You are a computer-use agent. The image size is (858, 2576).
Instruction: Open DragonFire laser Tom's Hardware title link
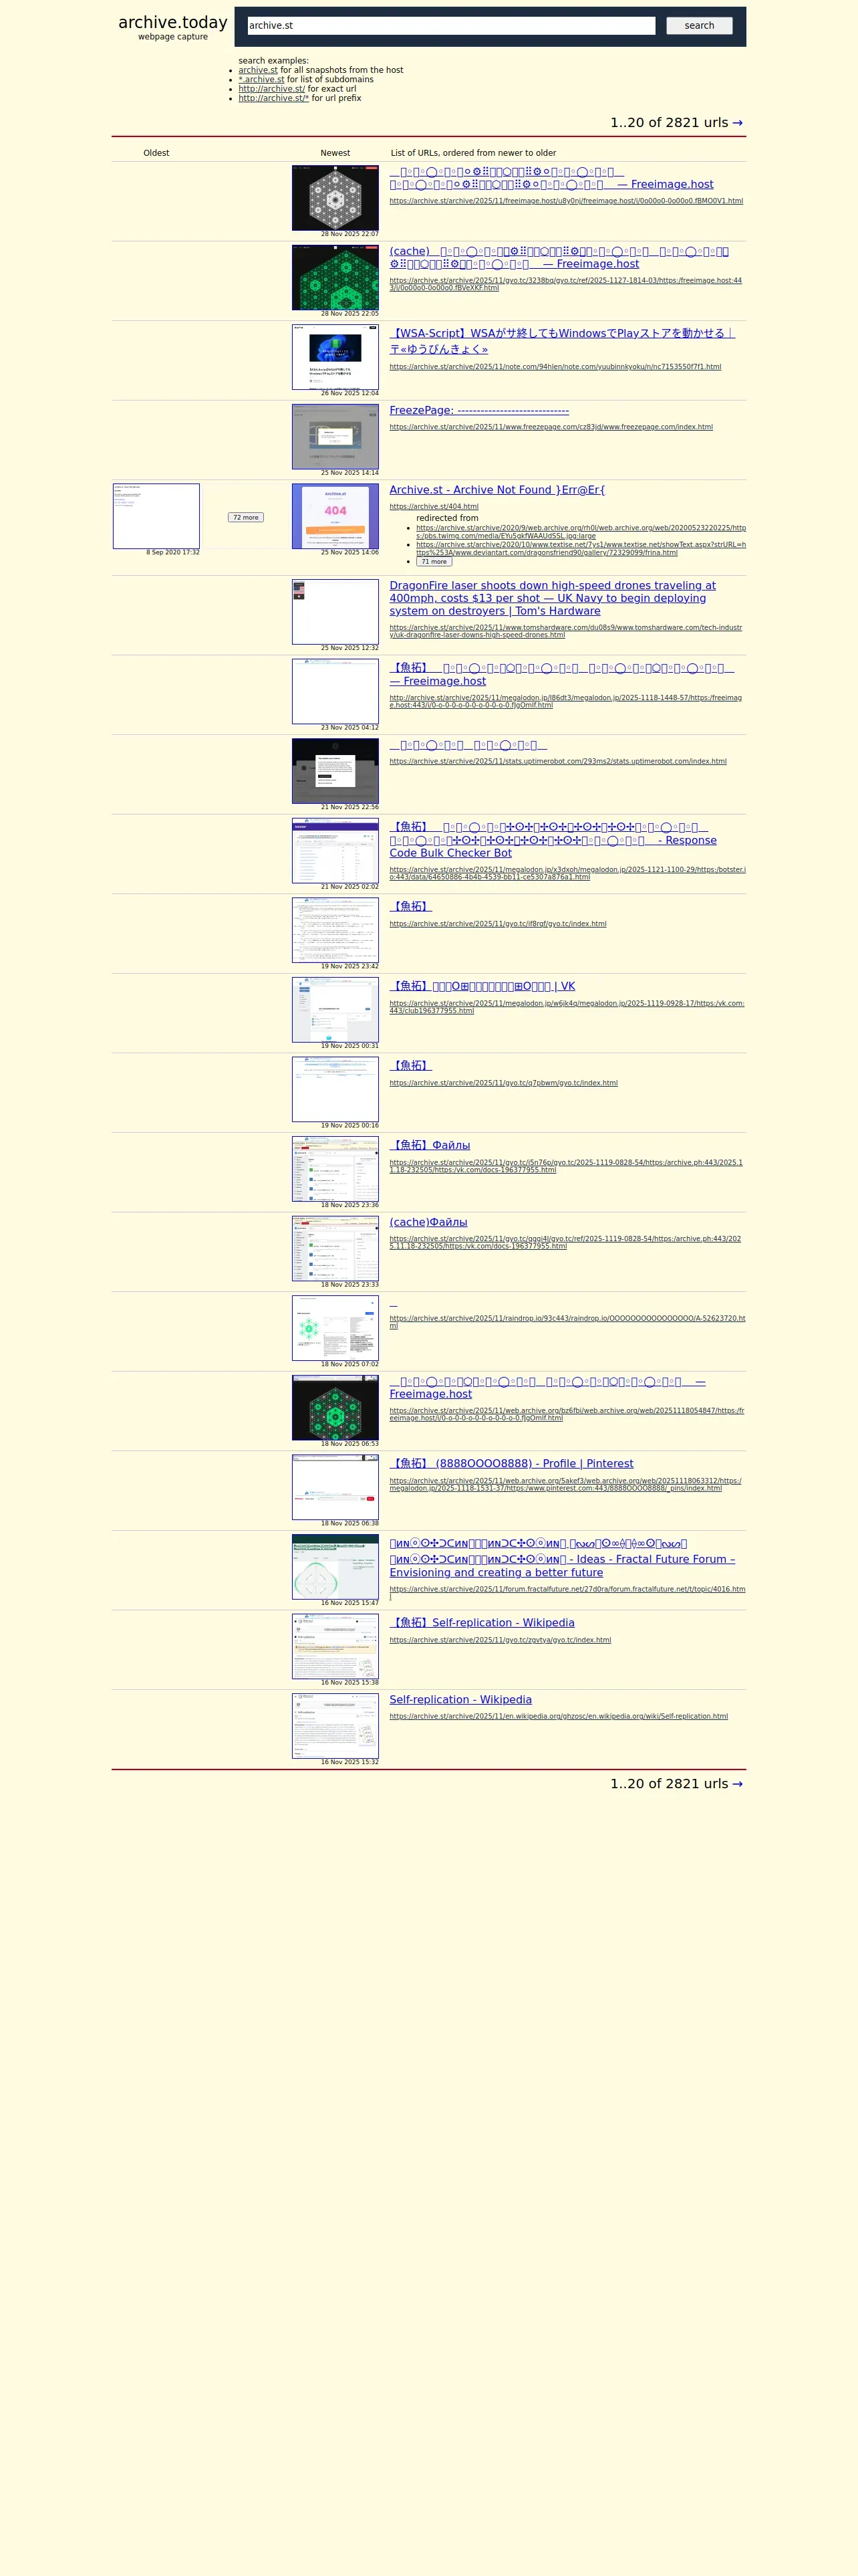click(x=553, y=598)
